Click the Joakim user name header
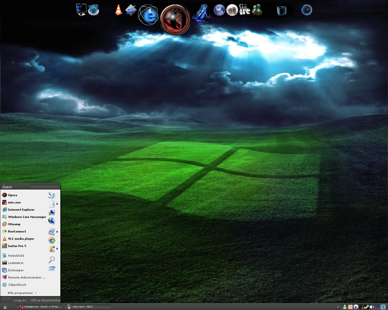The image size is (388, 310). pos(7,187)
